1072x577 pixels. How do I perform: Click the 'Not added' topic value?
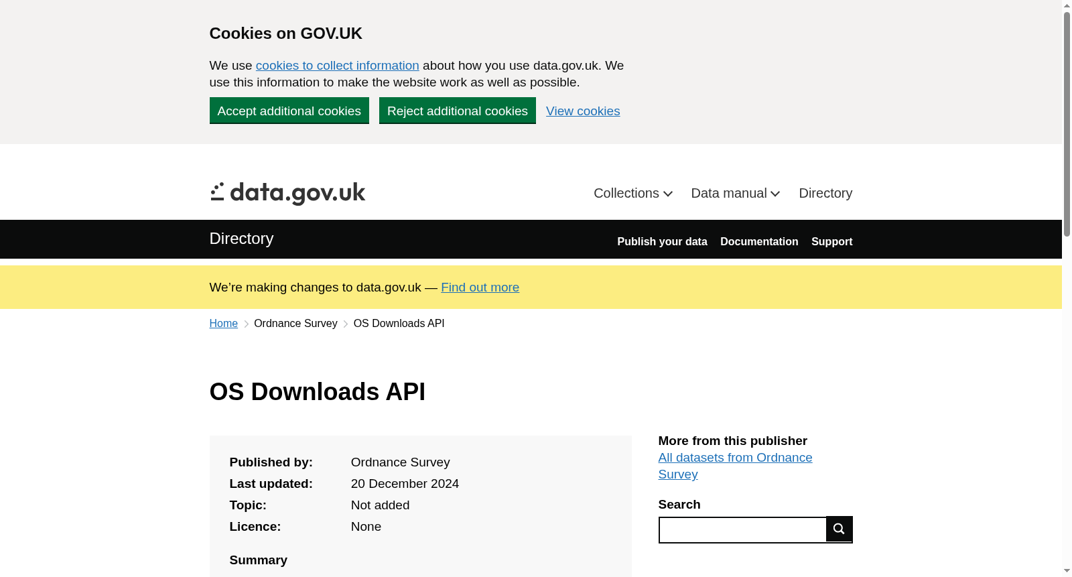coord(380,505)
